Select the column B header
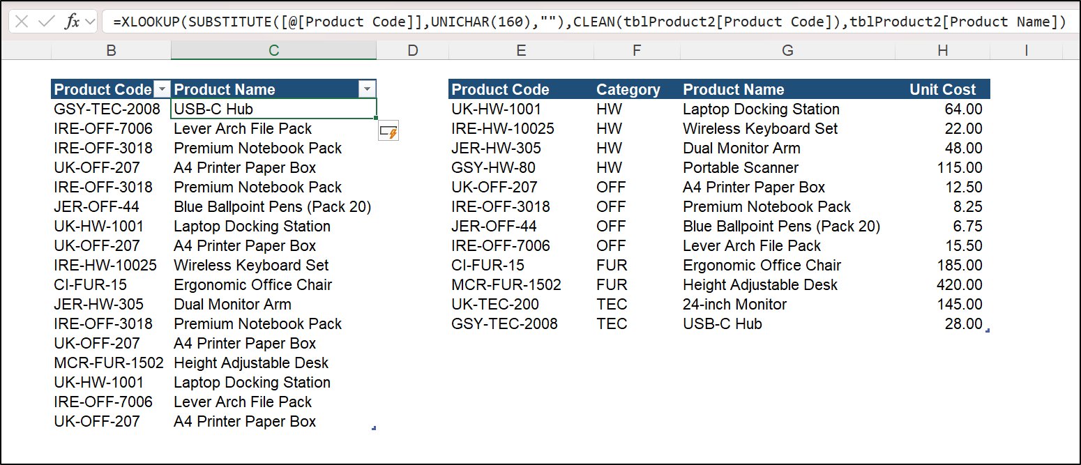Screen dimensions: 1081x465 111,50
